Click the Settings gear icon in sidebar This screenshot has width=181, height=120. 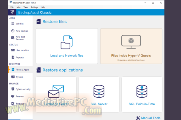pos(13,103)
